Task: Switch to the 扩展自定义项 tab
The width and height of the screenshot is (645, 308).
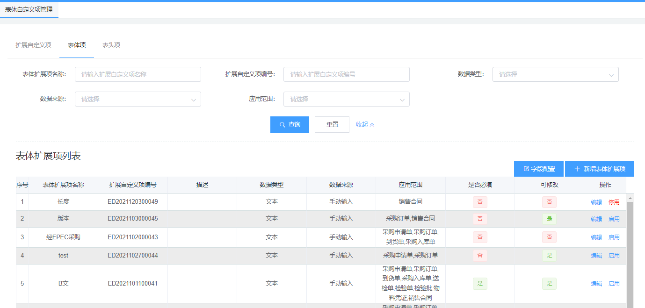Action: [33, 45]
